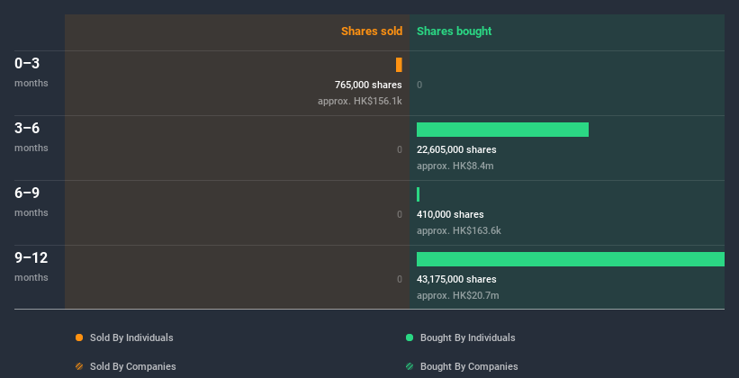Click the small green 6–9 months bar

tap(418, 194)
